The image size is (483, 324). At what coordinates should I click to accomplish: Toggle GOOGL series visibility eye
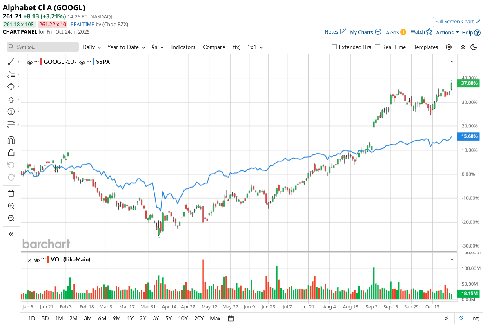point(29,62)
